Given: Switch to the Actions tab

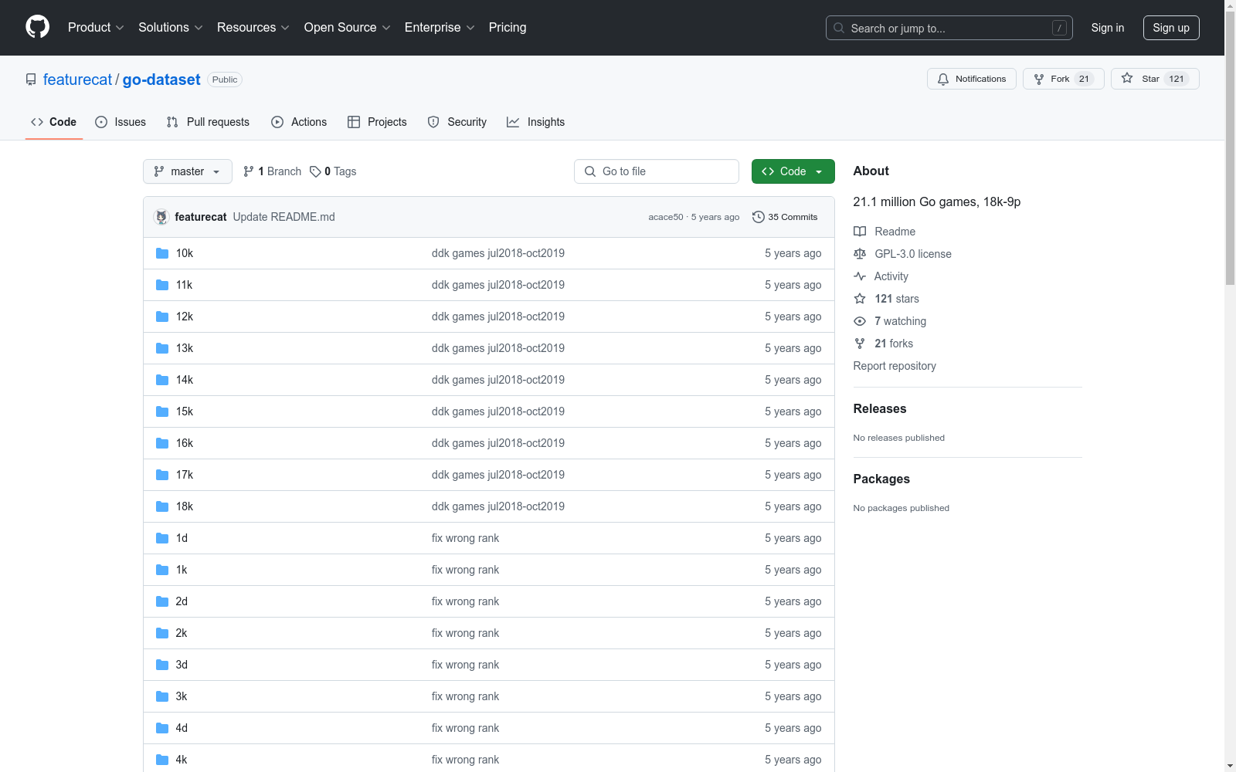Looking at the screenshot, I should [x=299, y=122].
